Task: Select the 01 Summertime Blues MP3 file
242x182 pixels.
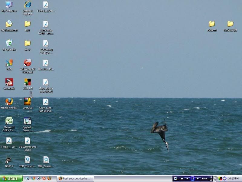Action: point(28,141)
